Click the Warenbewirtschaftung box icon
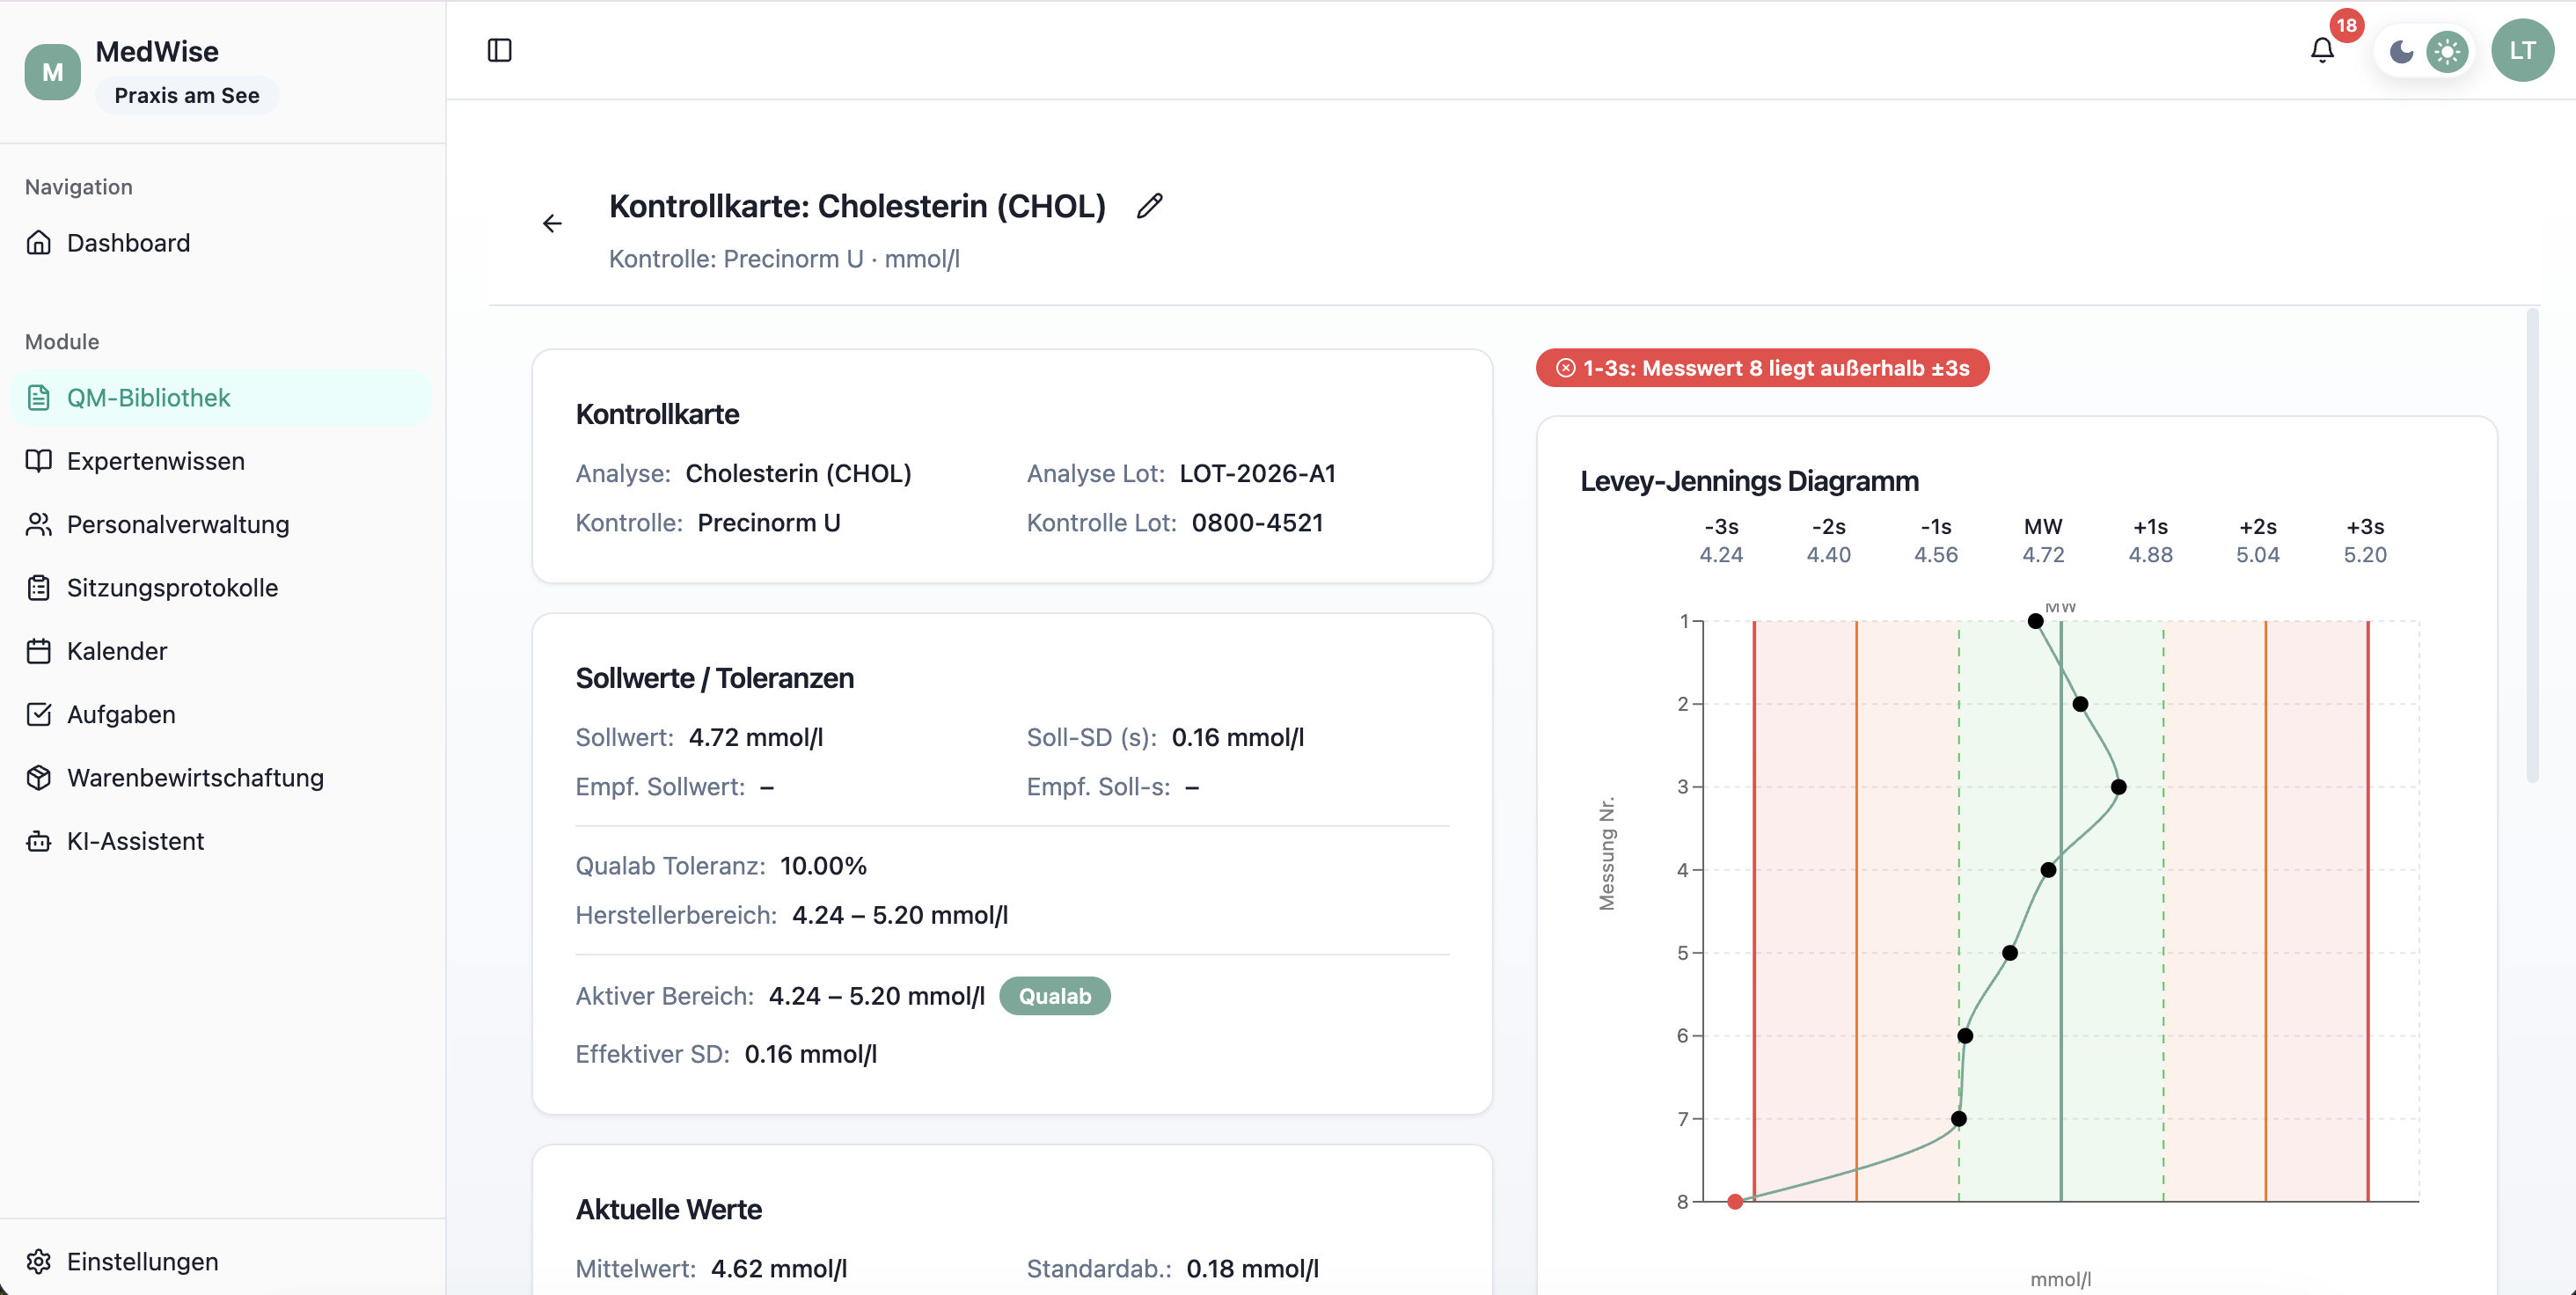 (39, 778)
